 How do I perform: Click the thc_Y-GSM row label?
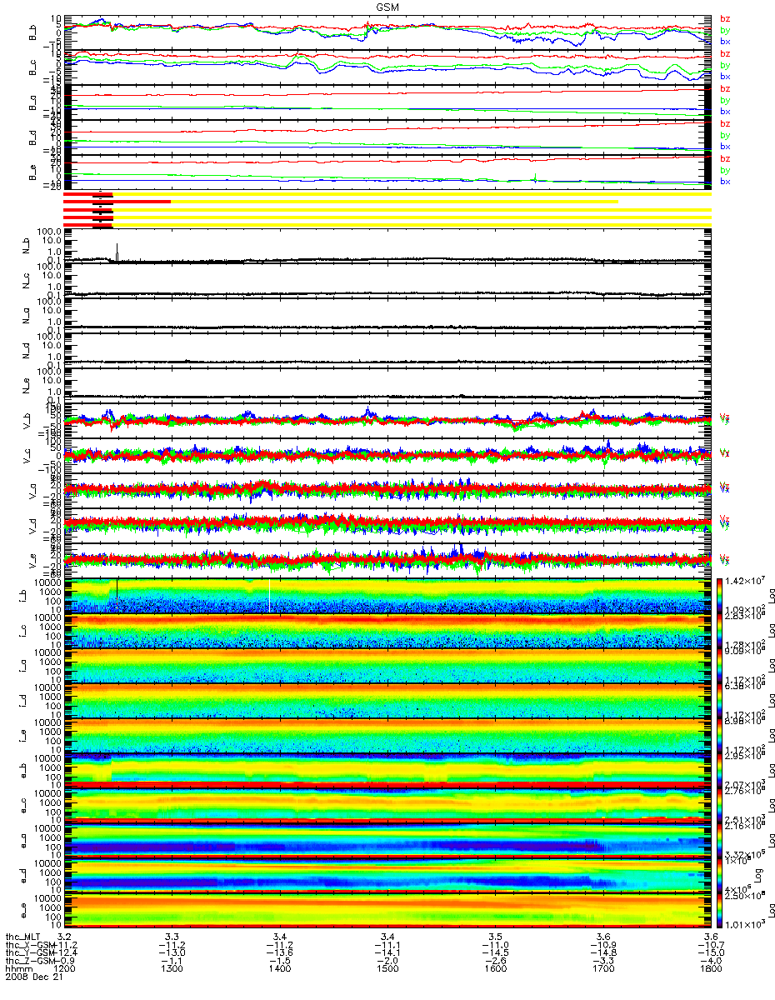[32, 952]
